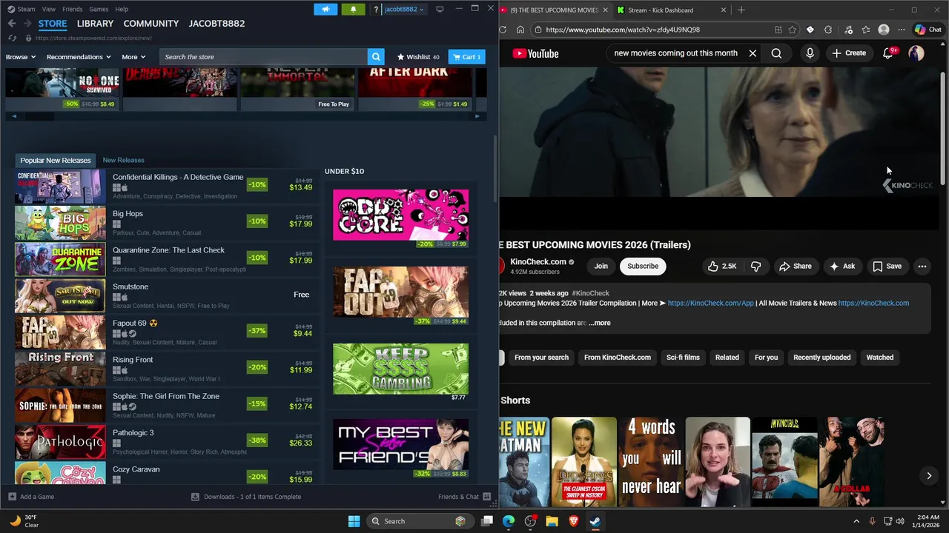Add this page to browser favorites
The height and width of the screenshot is (533, 949).
point(793,30)
